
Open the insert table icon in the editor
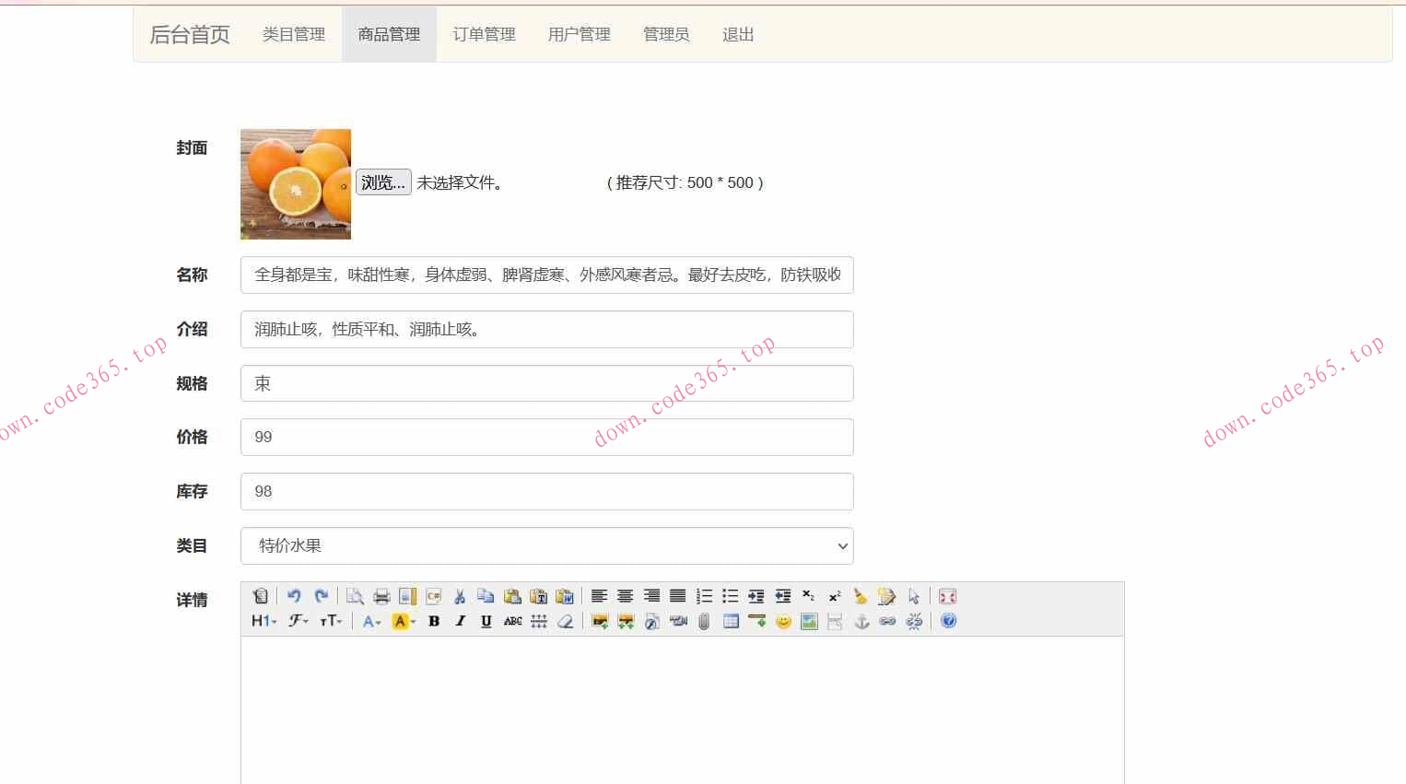coord(731,621)
